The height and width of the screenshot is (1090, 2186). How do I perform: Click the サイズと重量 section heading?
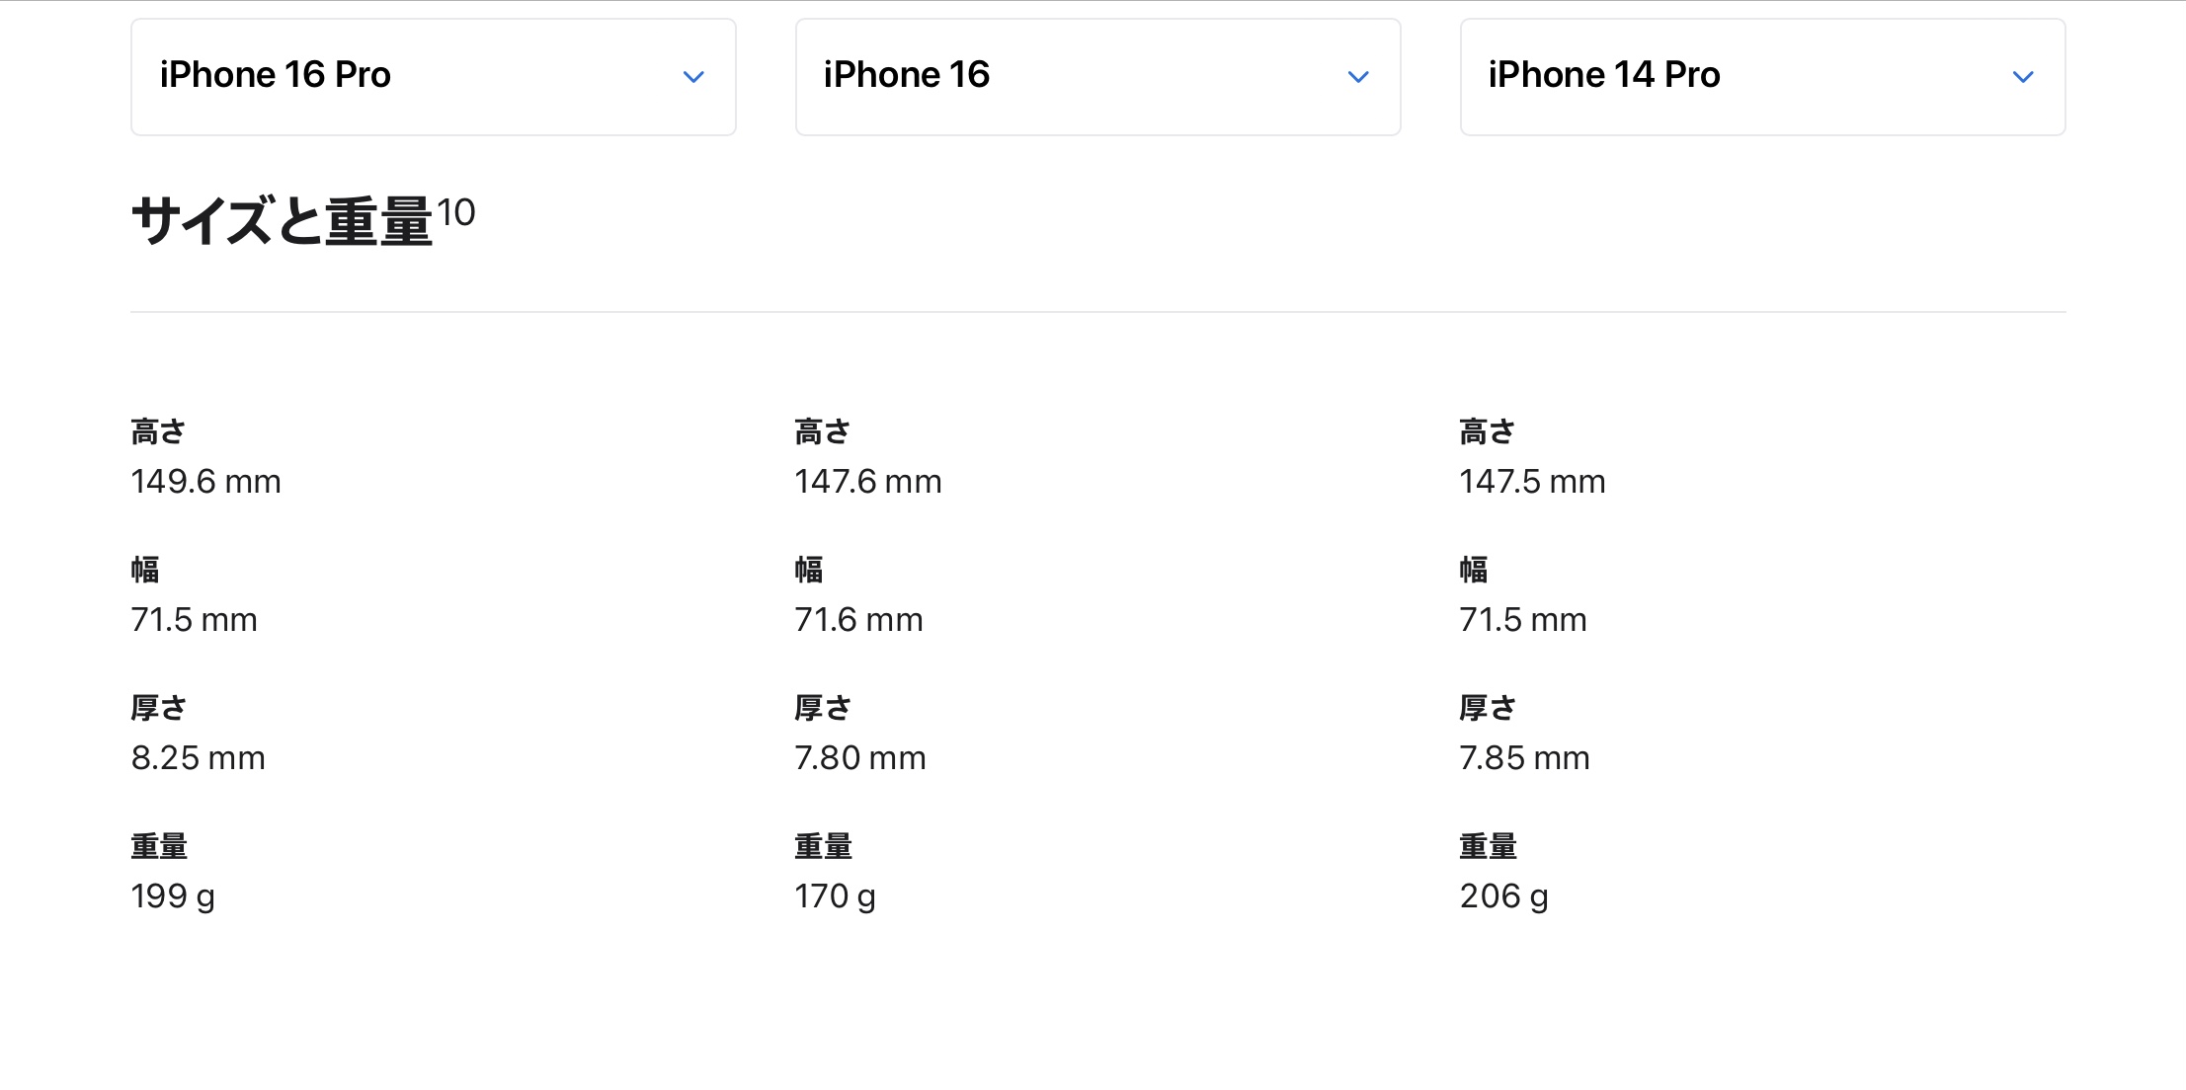click(282, 221)
